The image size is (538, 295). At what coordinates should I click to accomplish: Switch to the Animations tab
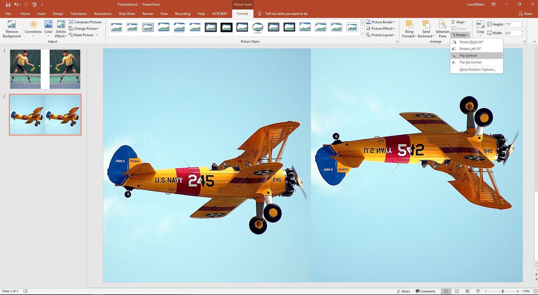tap(103, 13)
